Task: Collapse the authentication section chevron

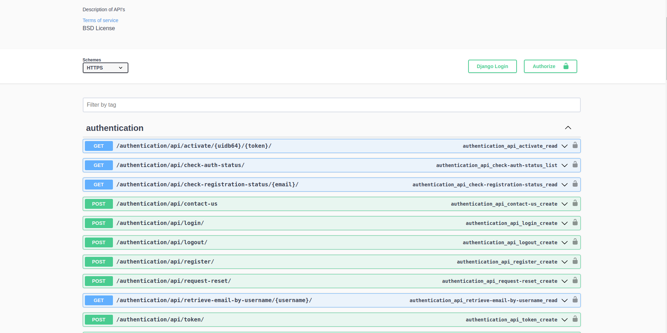Action: coord(568,128)
